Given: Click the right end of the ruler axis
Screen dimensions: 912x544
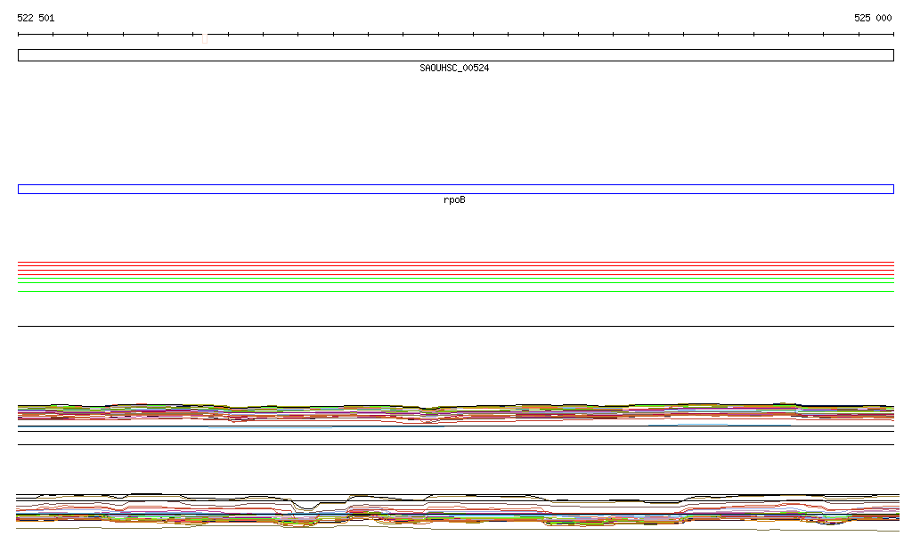Looking at the screenshot, I should [893, 35].
